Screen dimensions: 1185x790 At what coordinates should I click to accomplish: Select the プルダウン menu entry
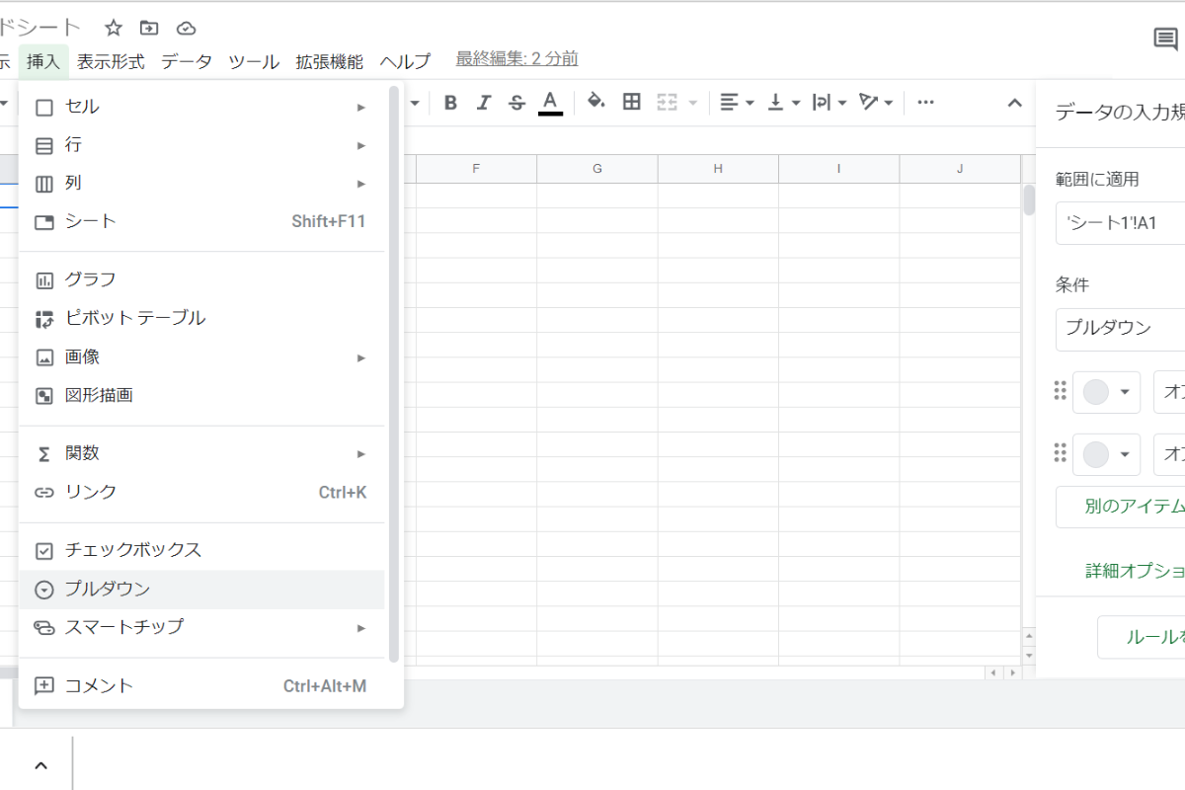click(108, 589)
